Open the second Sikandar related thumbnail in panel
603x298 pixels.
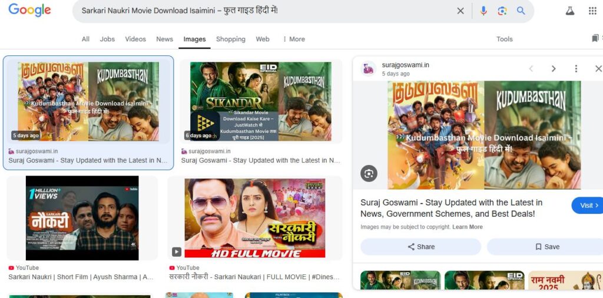pos(484,280)
